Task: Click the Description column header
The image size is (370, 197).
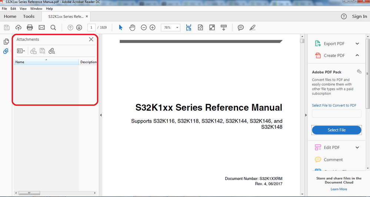Action: tap(88, 62)
